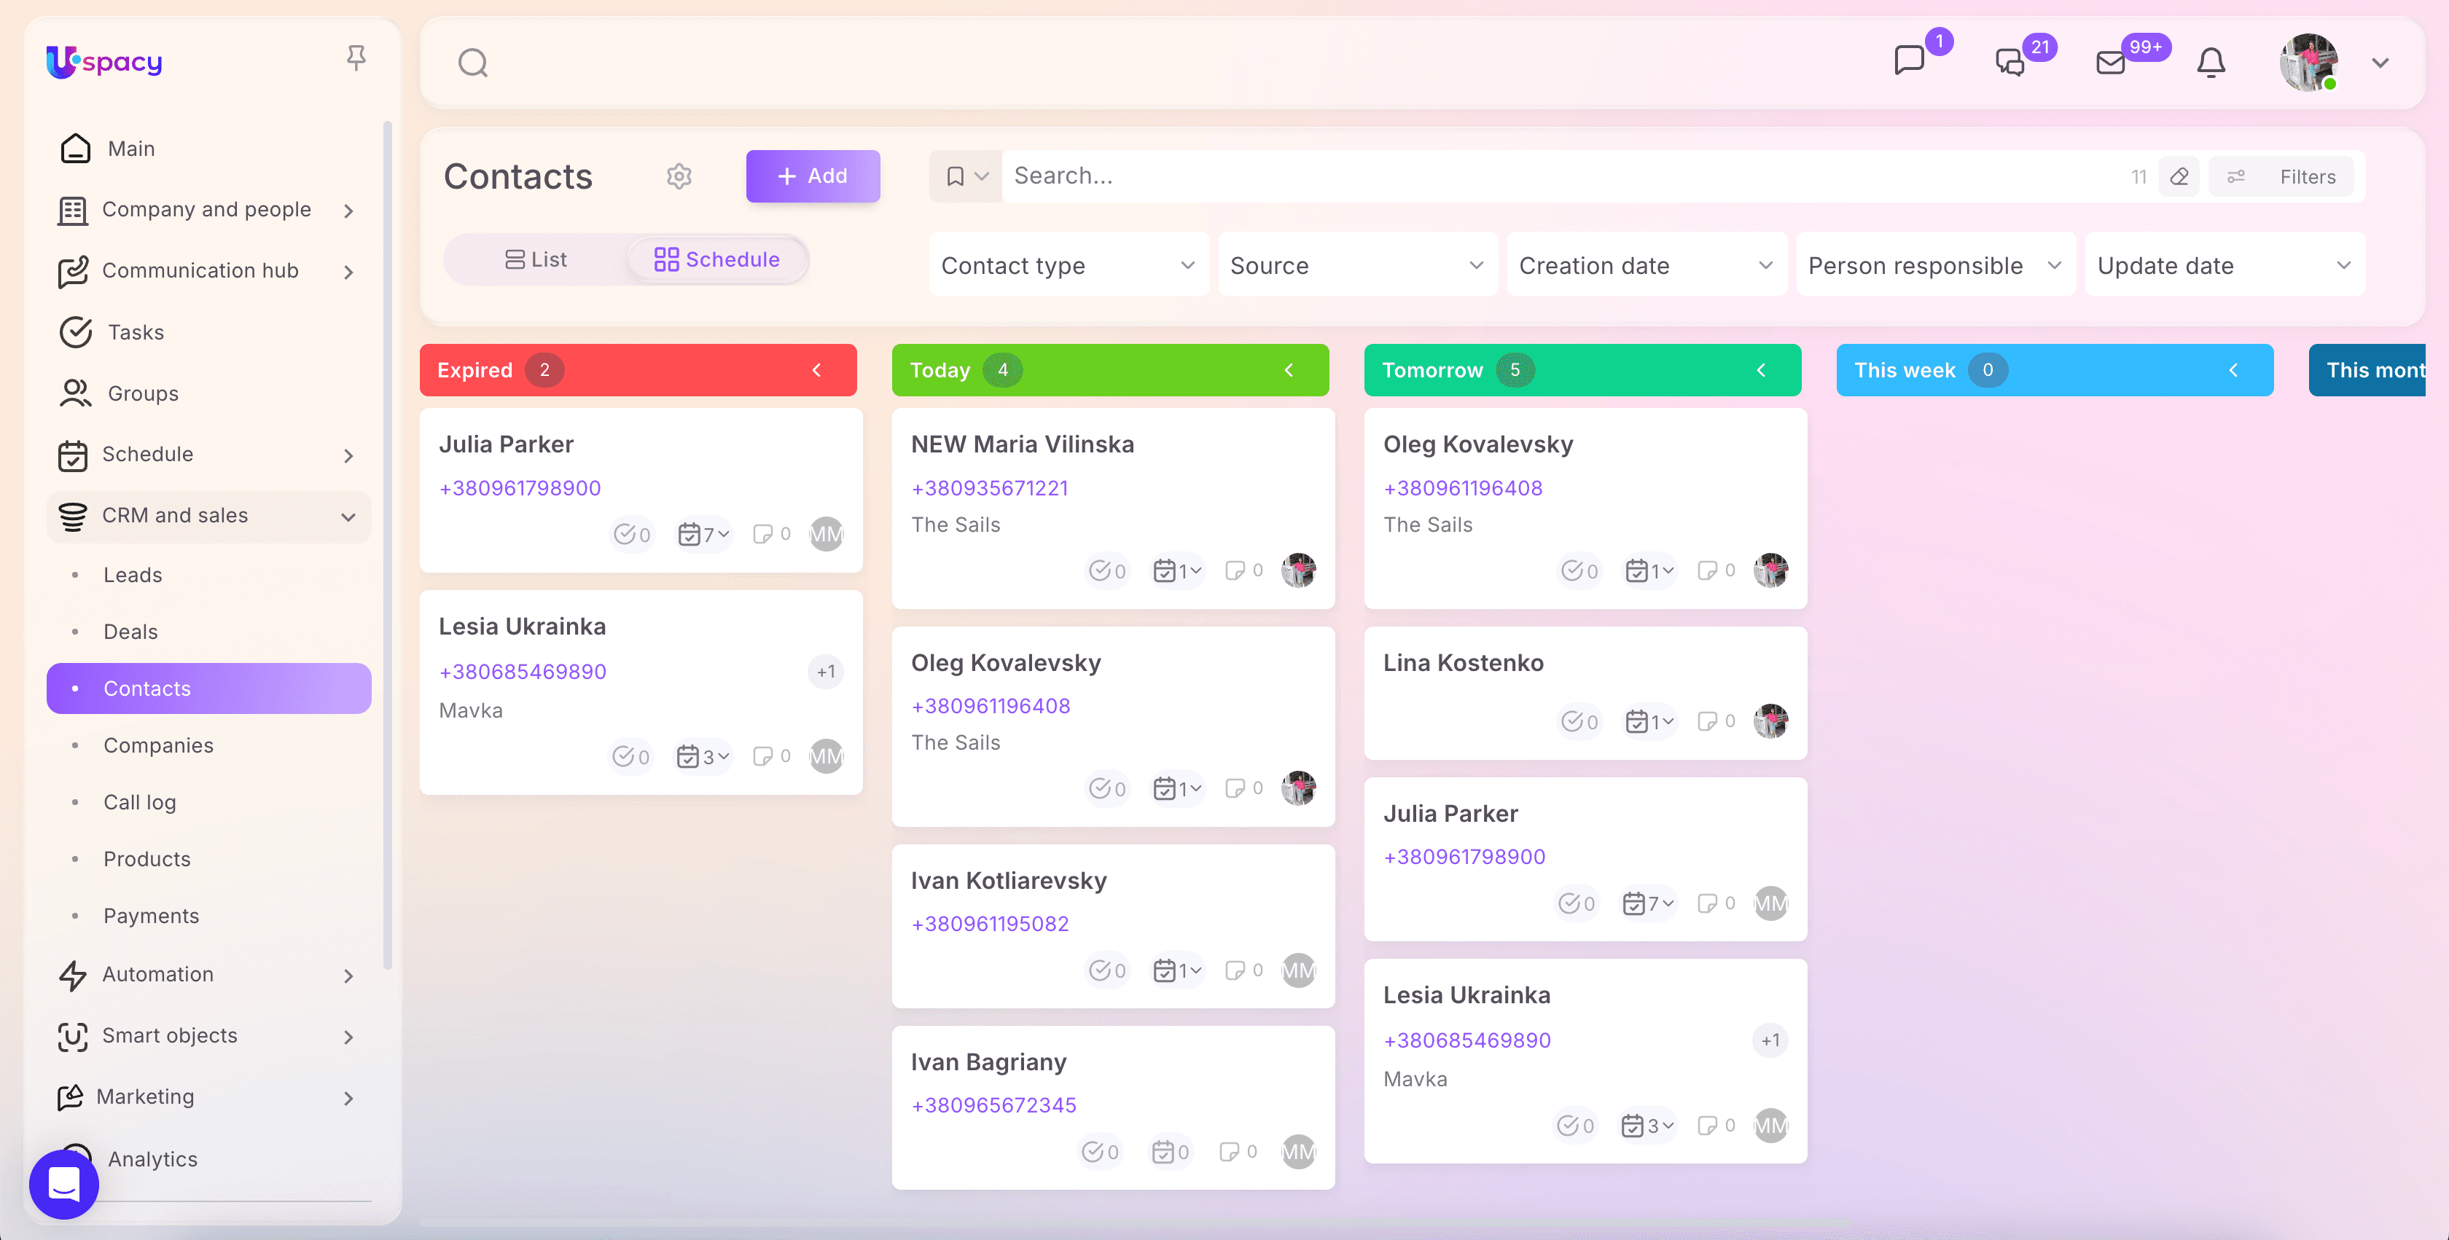Open Ivan Bagriany contact card title
The image size is (2449, 1240).
tap(988, 1062)
